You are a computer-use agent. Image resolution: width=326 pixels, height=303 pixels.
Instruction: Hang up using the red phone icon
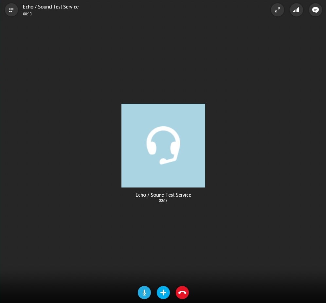coord(182,293)
